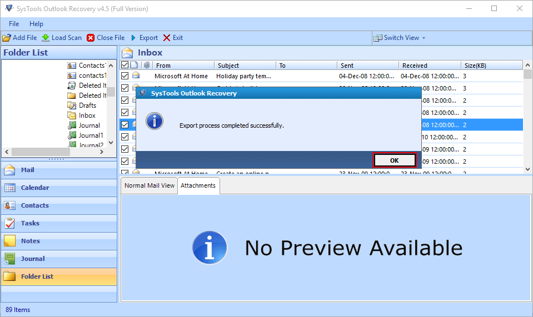Screen dimensions: 533x317
Task: Click the Notes yellow icon in sidebar
Action: (x=9, y=240)
